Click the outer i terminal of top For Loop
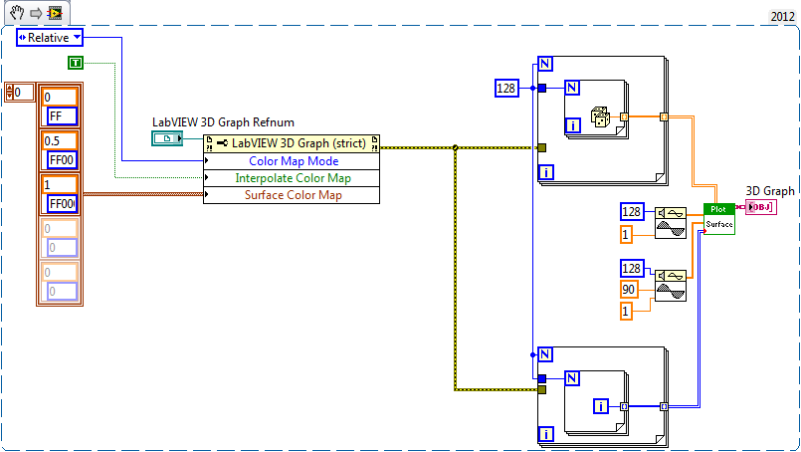The height and width of the screenshot is (452, 801). (x=546, y=172)
